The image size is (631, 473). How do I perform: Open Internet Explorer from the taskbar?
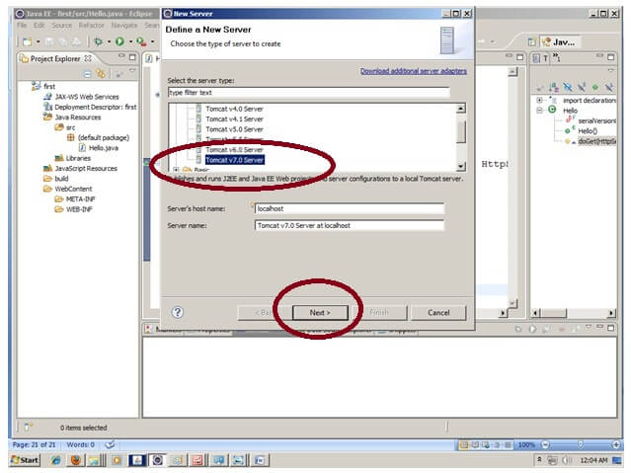(56, 460)
